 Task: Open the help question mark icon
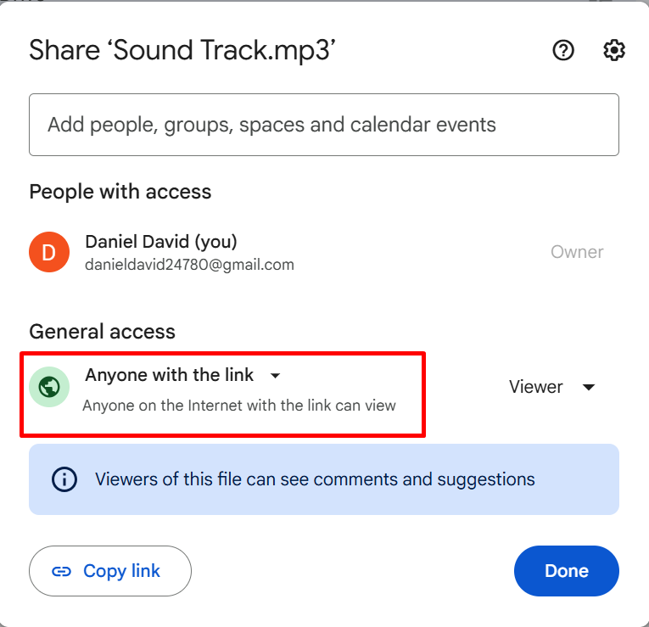pos(563,51)
